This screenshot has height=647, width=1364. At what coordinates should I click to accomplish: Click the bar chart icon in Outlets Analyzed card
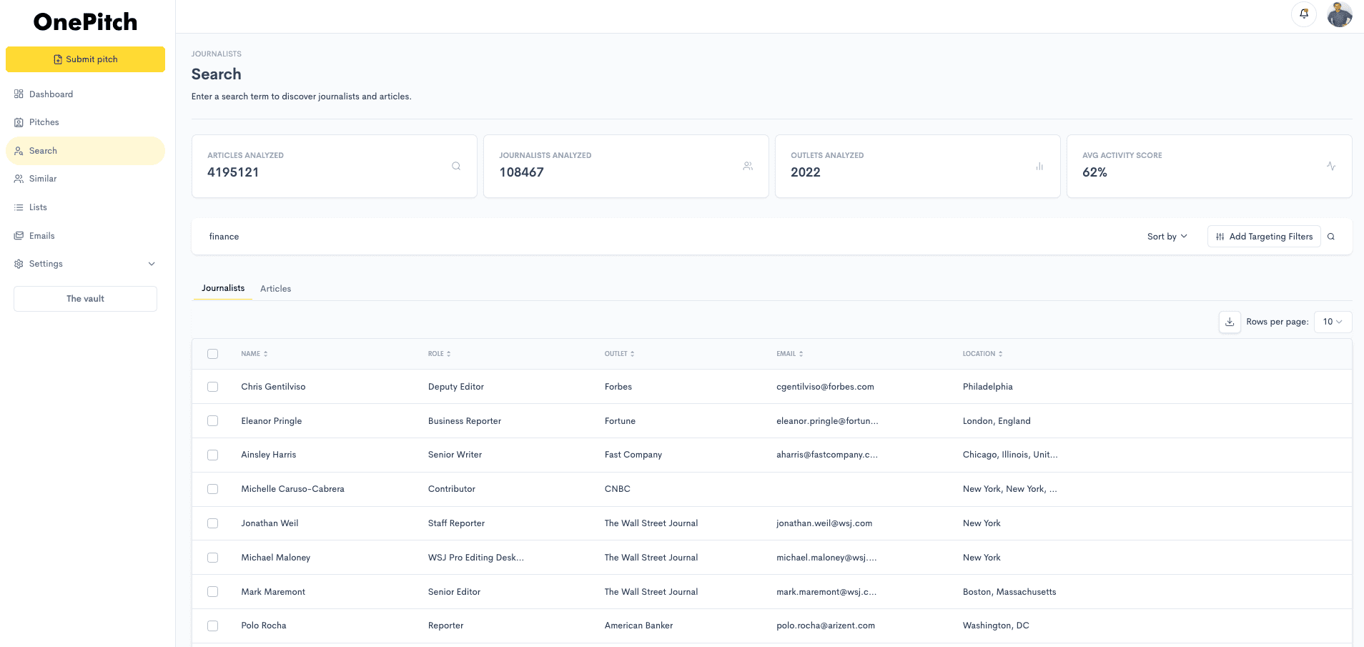point(1039,166)
